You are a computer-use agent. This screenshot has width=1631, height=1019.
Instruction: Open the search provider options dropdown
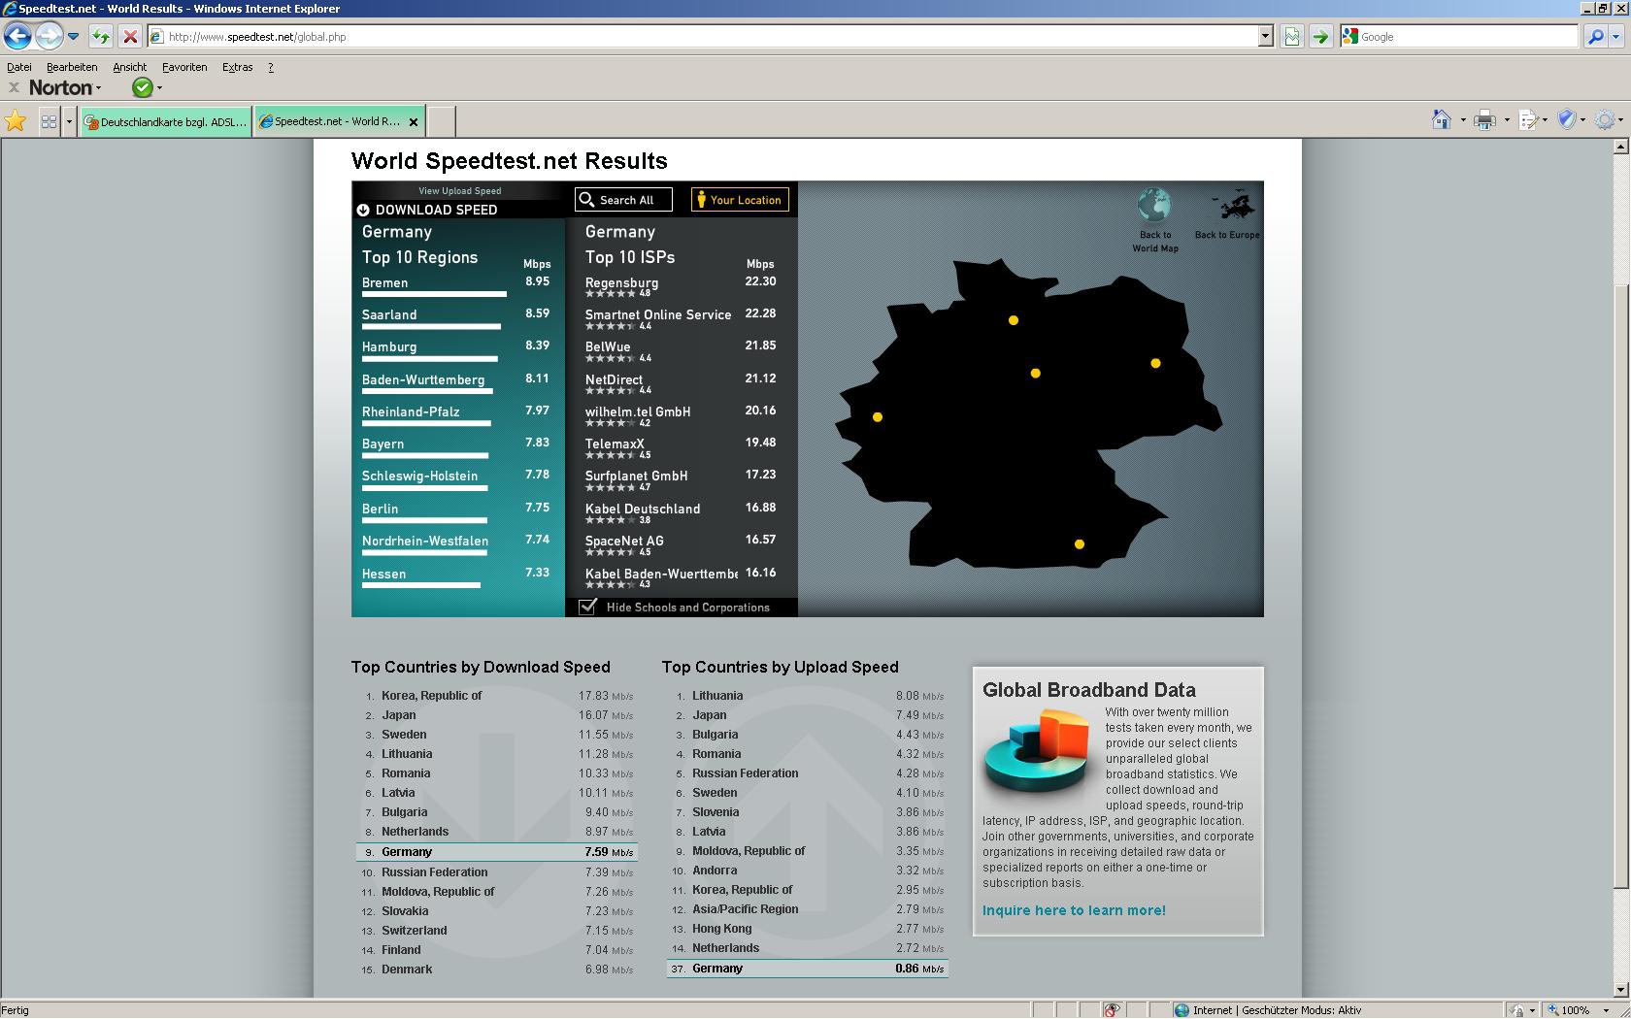pos(1615,37)
